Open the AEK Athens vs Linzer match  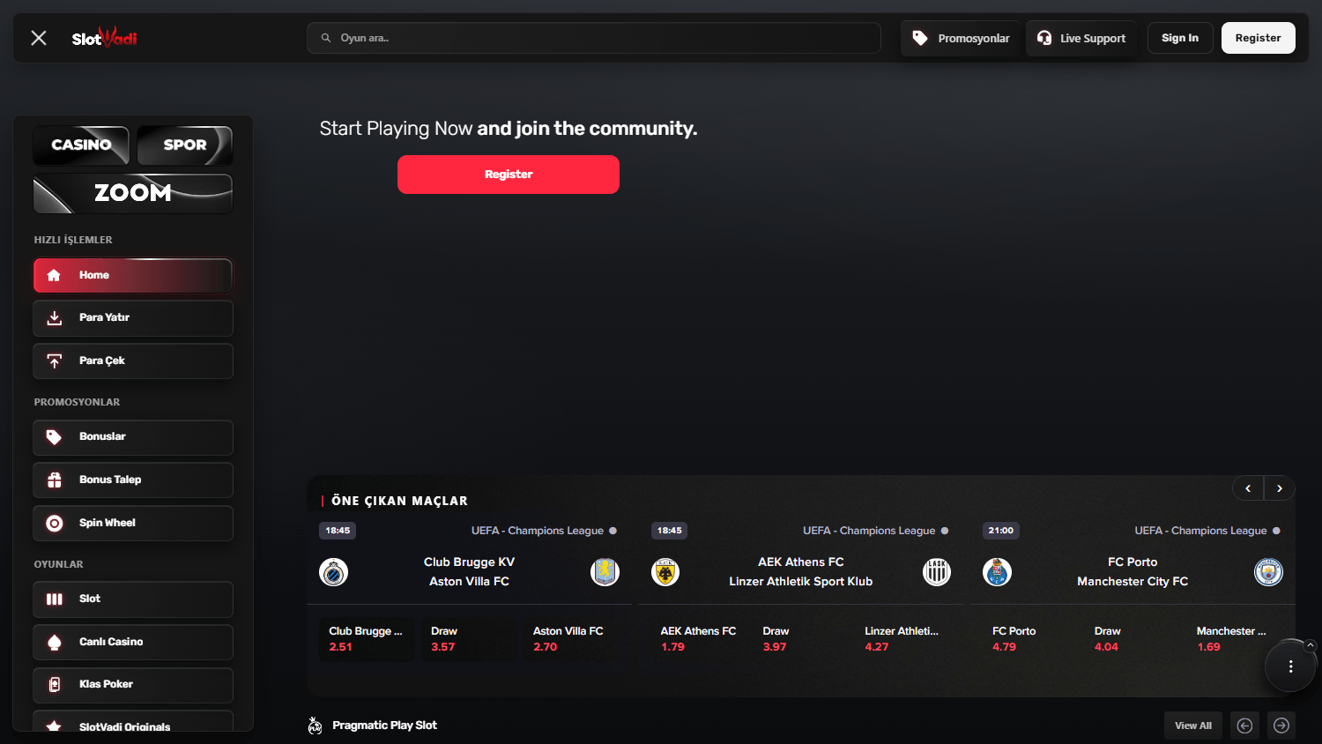click(x=800, y=572)
